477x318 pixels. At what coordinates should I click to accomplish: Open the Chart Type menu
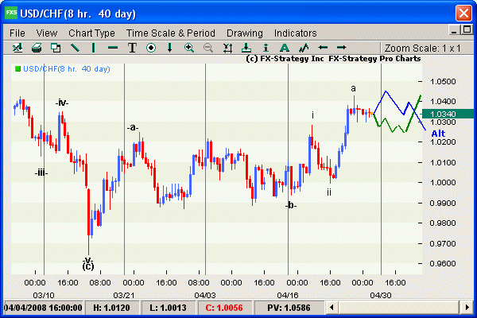tap(91, 33)
